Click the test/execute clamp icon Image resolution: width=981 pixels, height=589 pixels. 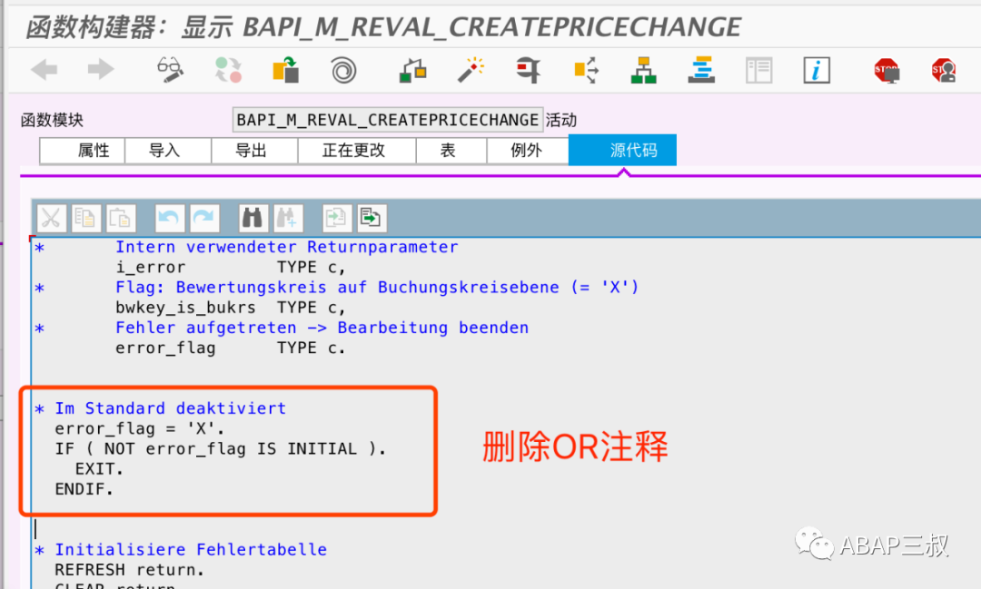(x=528, y=69)
